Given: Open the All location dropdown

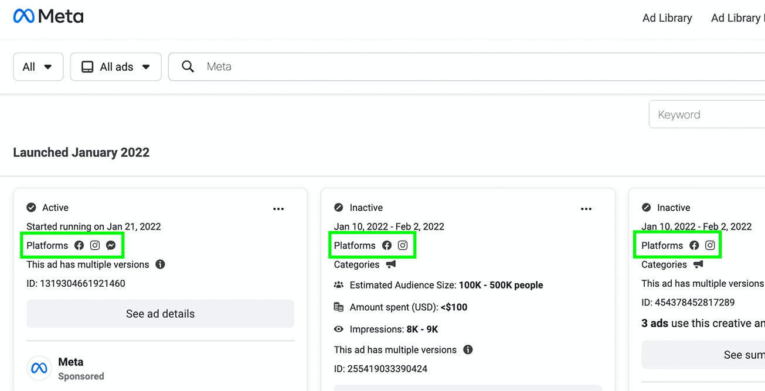Looking at the screenshot, I should click(x=38, y=67).
